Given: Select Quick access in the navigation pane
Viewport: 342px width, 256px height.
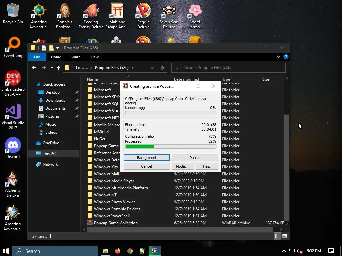Looking at the screenshot, I should click(x=54, y=84).
